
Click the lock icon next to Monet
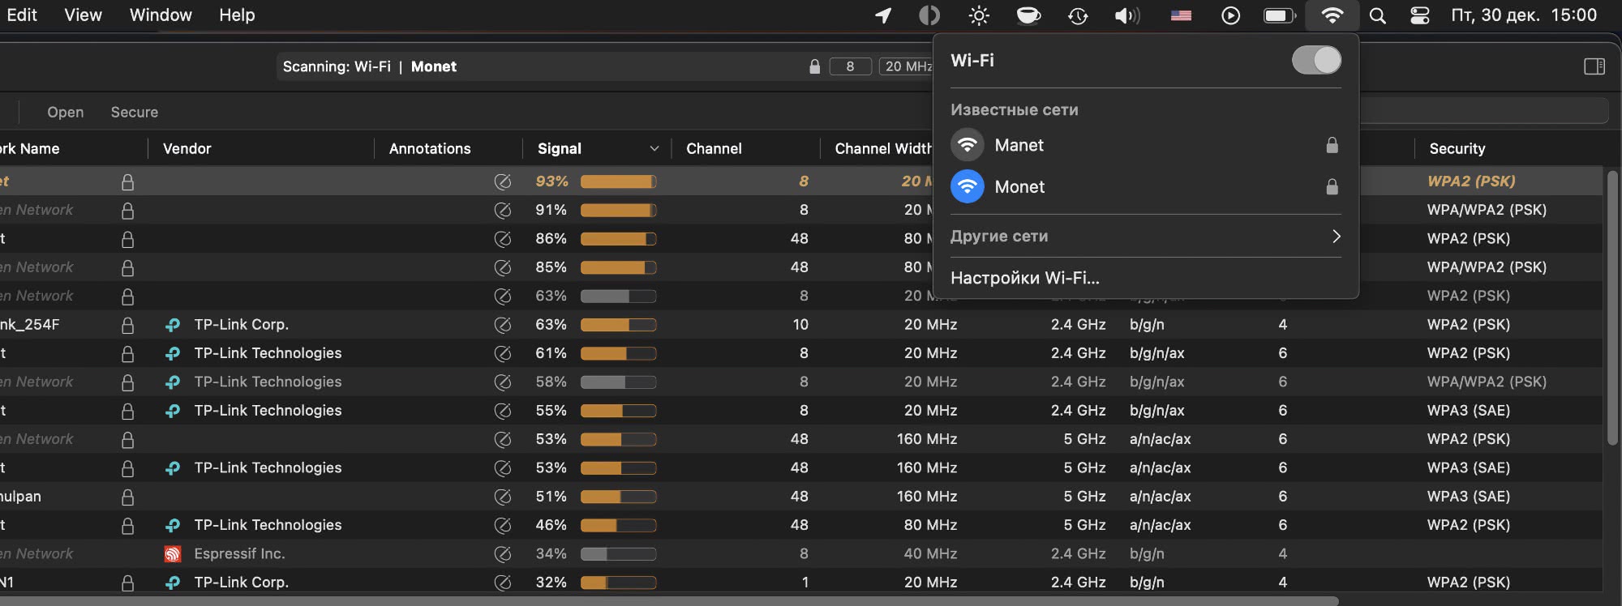tap(1332, 187)
